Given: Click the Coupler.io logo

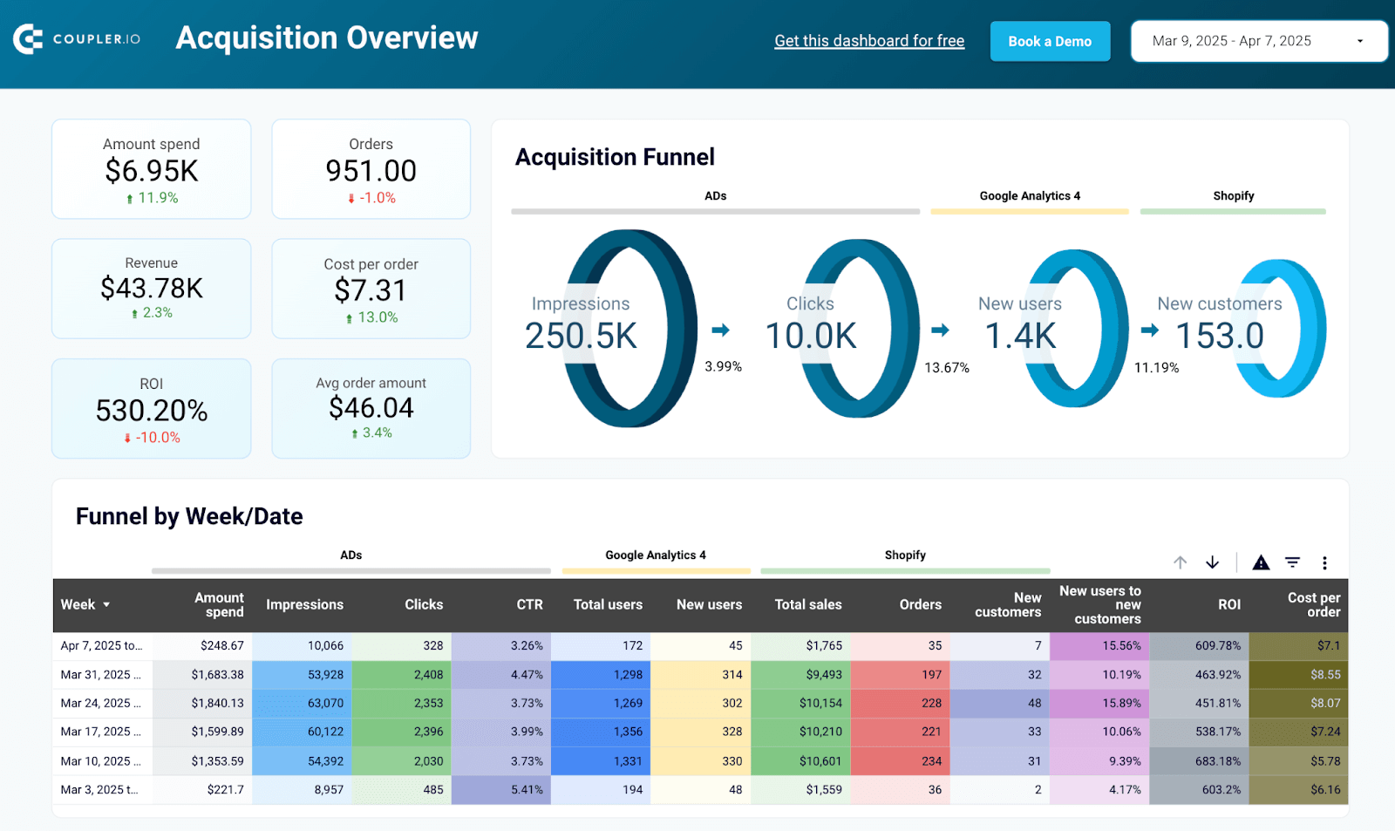Looking at the screenshot, I should tap(77, 38).
